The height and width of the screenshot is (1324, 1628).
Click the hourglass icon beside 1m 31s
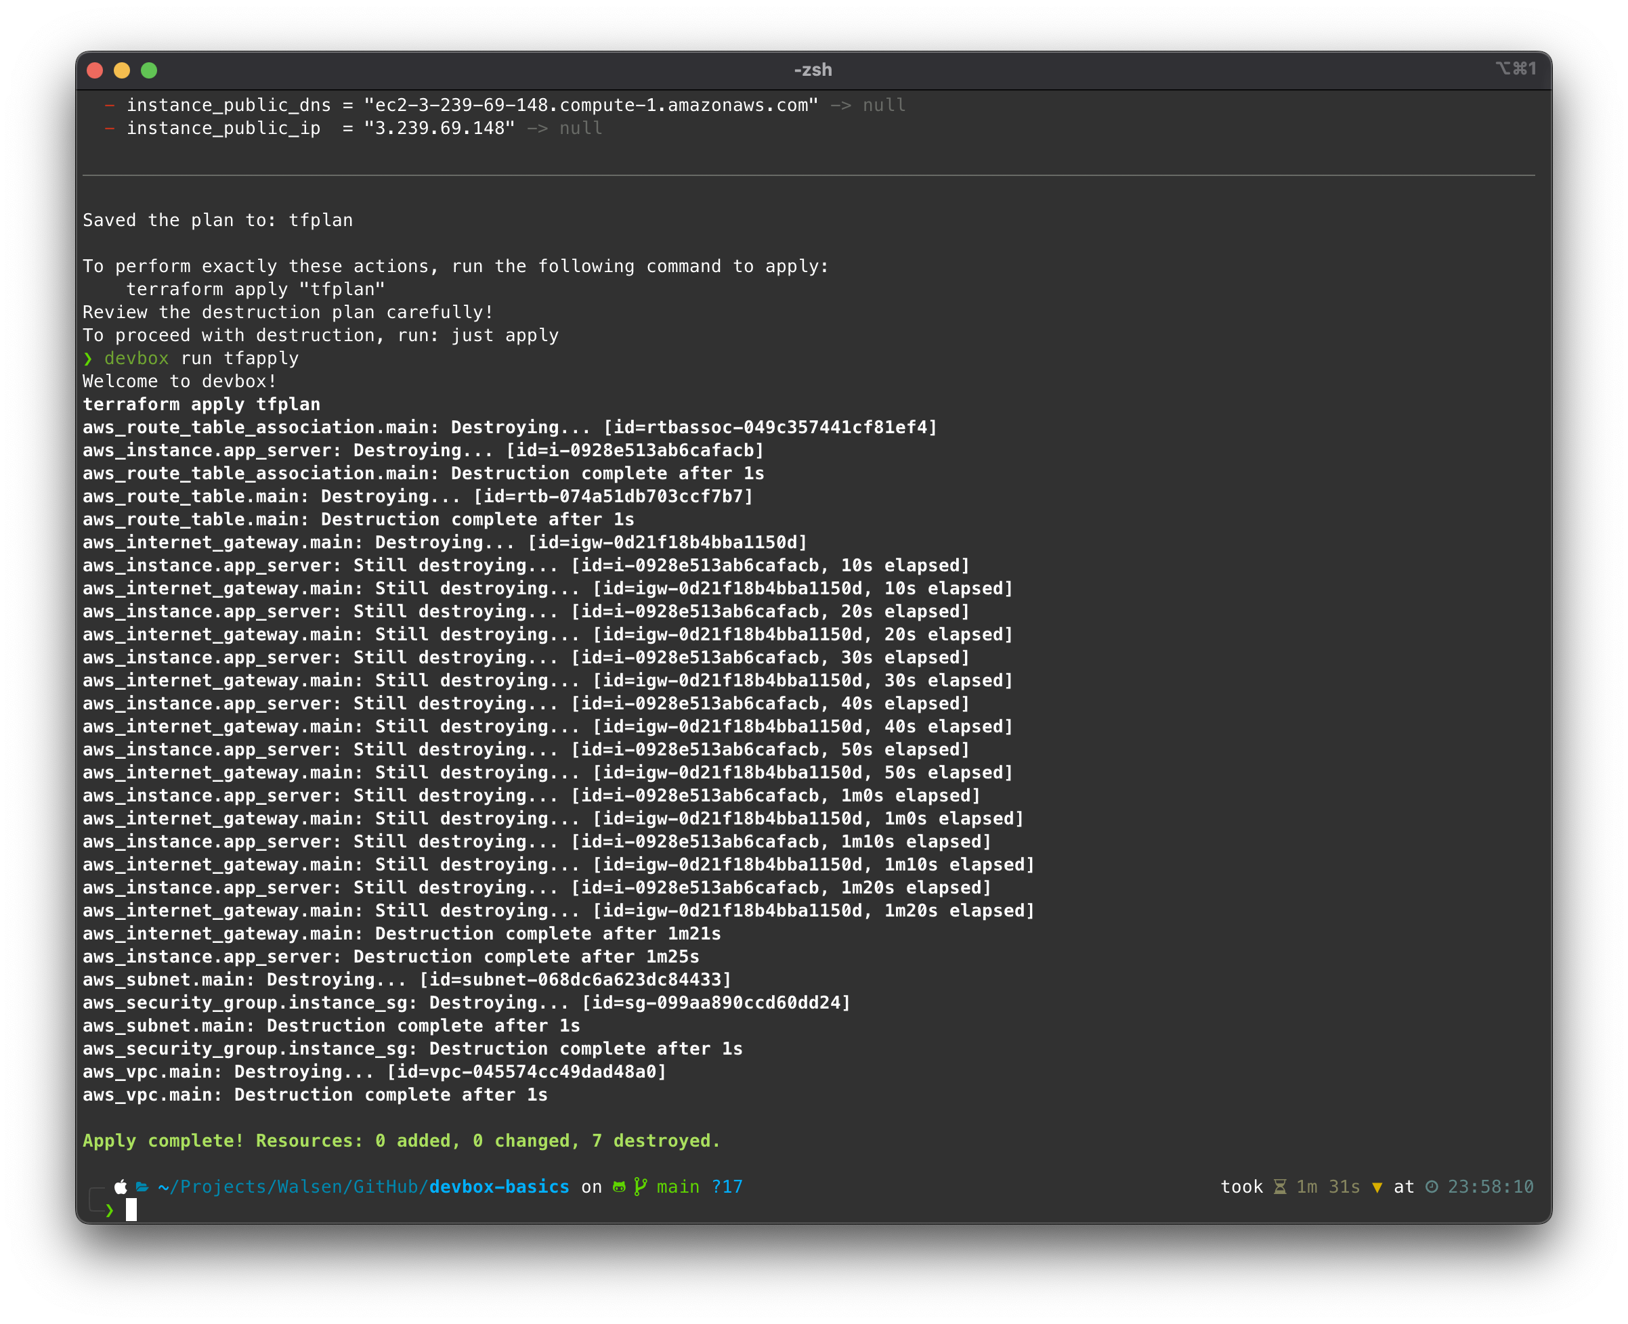pos(1280,1187)
